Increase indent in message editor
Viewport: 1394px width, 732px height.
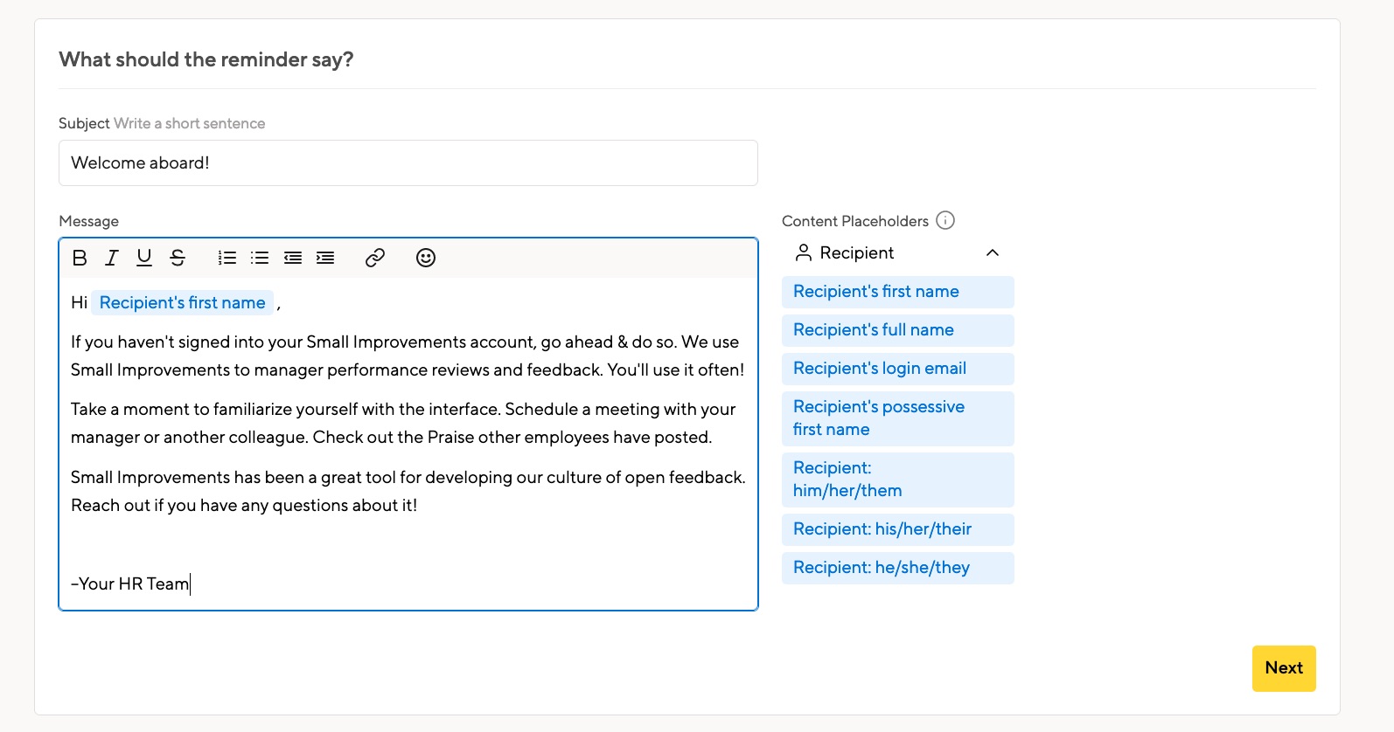click(325, 258)
